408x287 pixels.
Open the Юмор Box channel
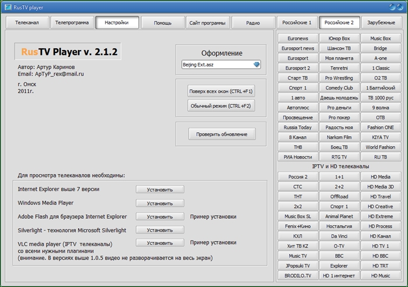tap(339, 38)
